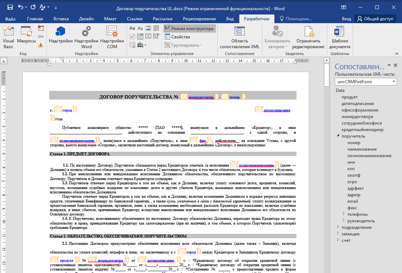This screenshot has height=273, width=402.
Task: Open the Visual Basic editor
Action: coord(8,38)
